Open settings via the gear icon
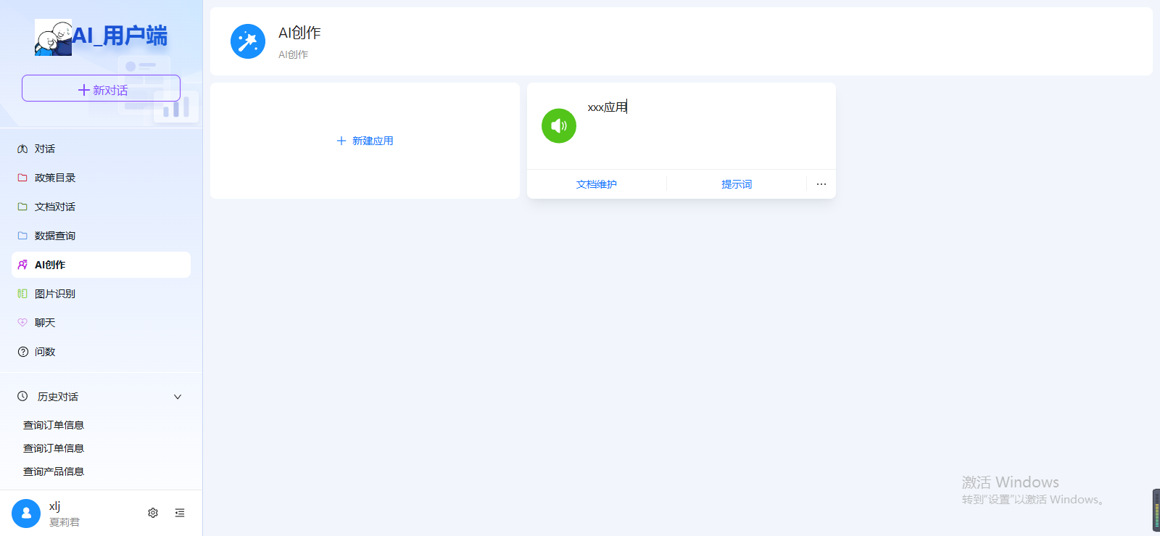 (153, 513)
